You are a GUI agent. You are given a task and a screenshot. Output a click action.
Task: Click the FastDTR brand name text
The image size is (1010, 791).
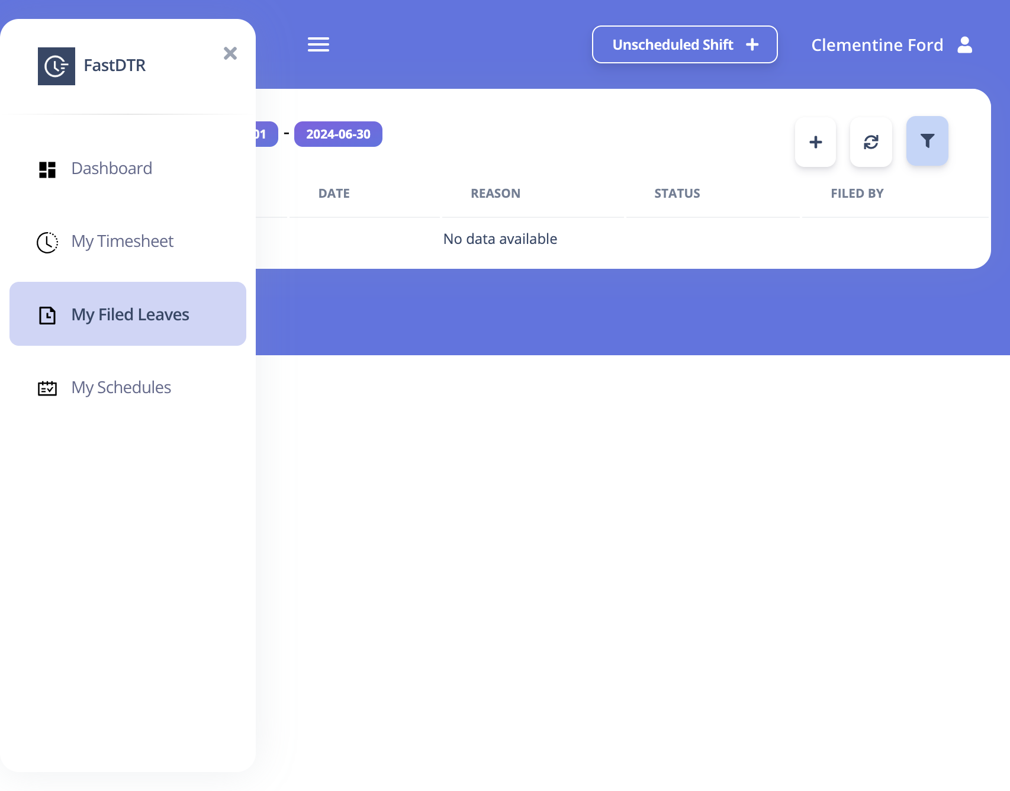115,66
